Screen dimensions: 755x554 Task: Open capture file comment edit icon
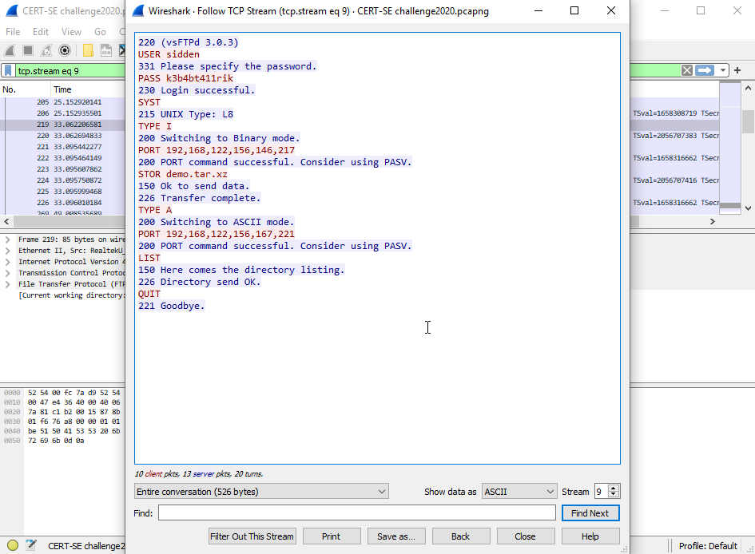tap(31, 545)
